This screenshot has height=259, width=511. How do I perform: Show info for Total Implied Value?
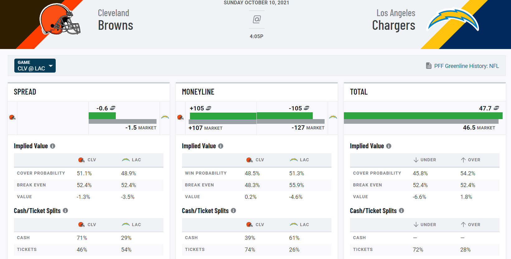[389, 146]
